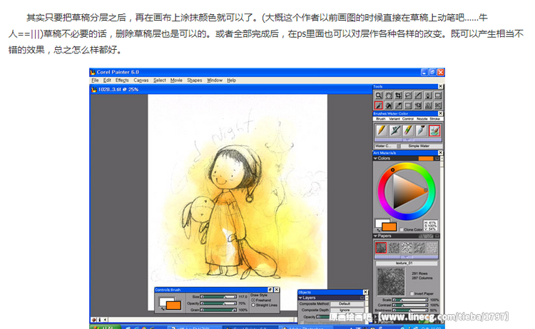Select the Layer Adjuster hand tool

[x=418, y=105]
